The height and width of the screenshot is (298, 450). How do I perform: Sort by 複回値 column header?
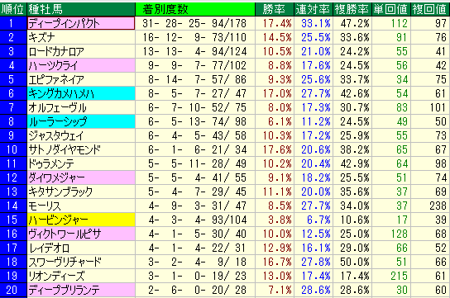click(x=430, y=9)
